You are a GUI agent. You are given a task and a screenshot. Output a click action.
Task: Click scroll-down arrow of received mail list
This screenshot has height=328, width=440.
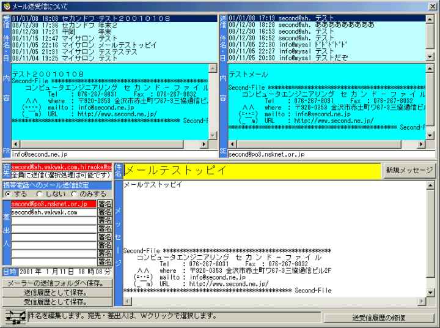[213, 58]
